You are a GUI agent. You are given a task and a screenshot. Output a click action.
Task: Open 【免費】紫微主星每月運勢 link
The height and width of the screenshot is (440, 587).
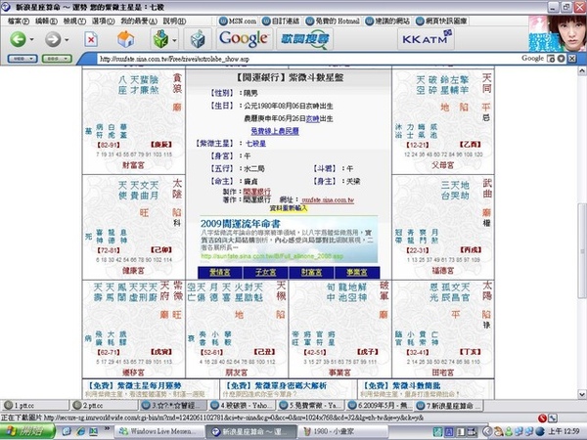coord(135,386)
